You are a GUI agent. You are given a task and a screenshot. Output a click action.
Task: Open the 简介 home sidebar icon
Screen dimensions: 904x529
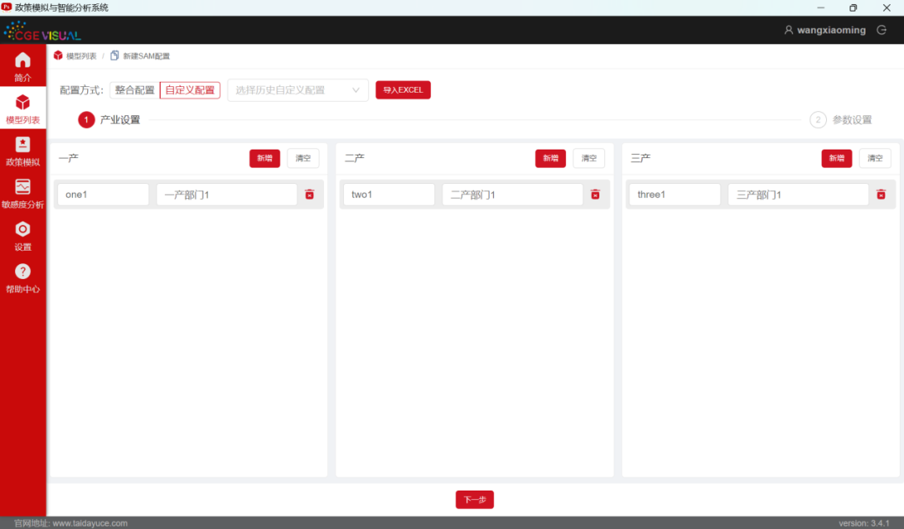point(23,60)
